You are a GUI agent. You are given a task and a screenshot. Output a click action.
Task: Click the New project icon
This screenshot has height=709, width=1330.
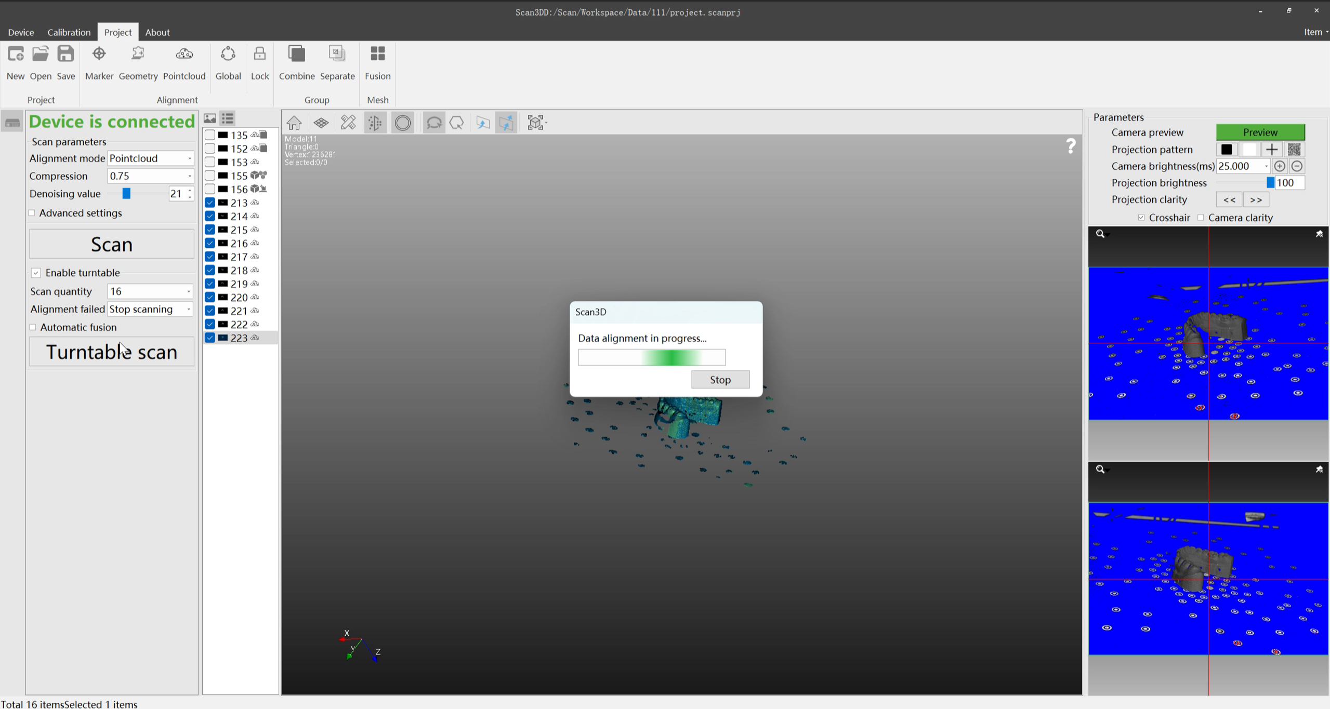(16, 54)
